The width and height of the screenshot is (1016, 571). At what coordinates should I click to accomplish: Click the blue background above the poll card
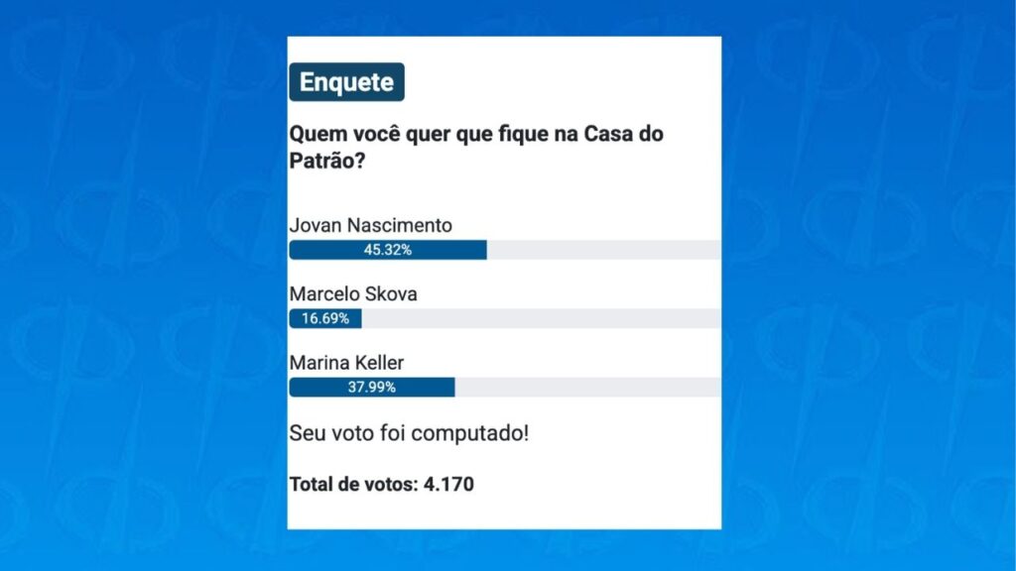point(504,17)
